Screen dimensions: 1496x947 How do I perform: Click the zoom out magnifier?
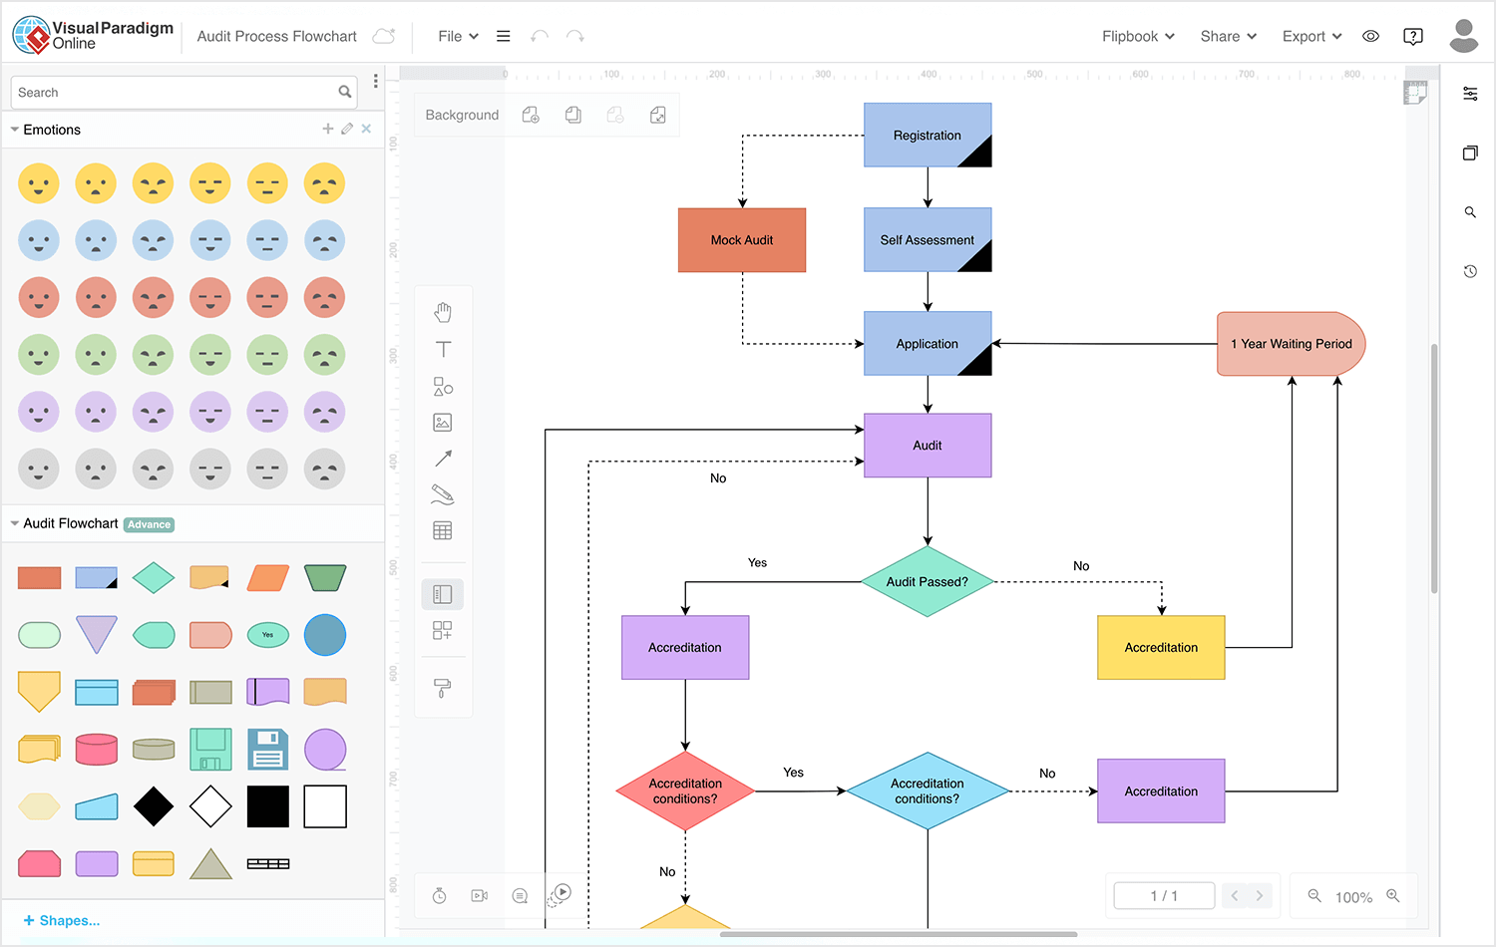point(1315,896)
